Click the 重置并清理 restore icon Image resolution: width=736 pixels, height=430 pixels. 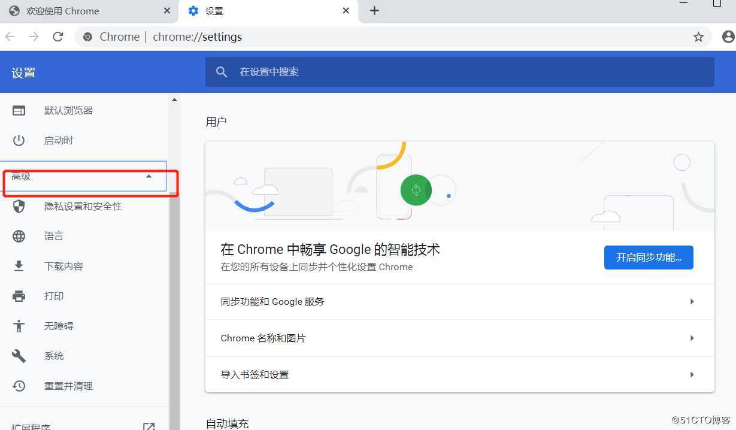click(x=19, y=386)
